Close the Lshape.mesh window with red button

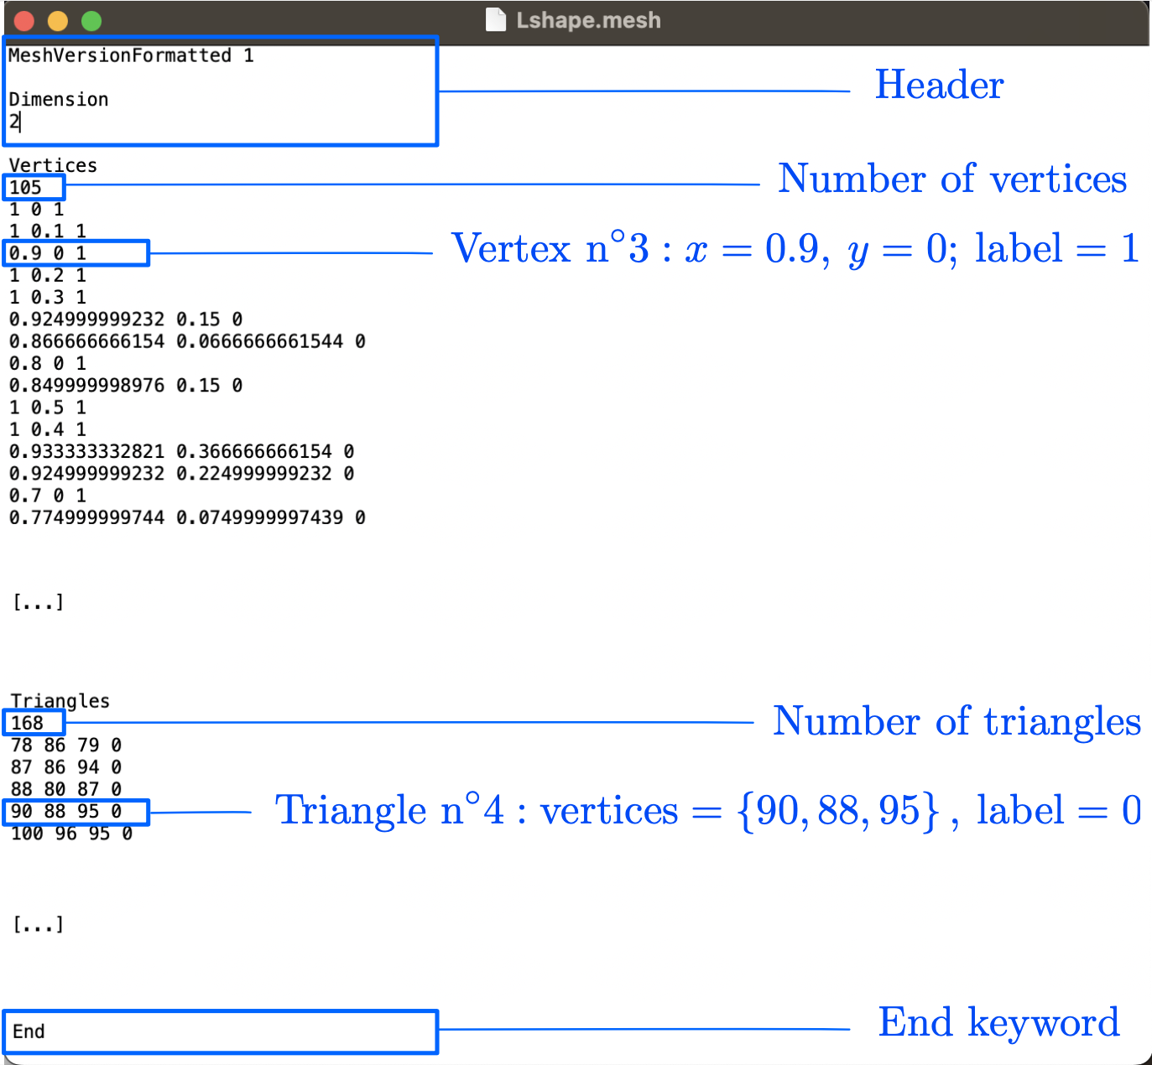pos(24,21)
